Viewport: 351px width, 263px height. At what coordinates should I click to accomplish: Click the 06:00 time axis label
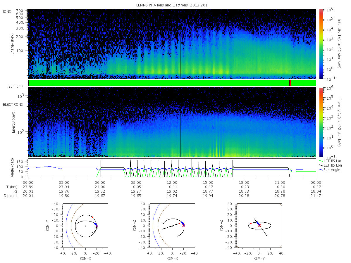pos(100,182)
